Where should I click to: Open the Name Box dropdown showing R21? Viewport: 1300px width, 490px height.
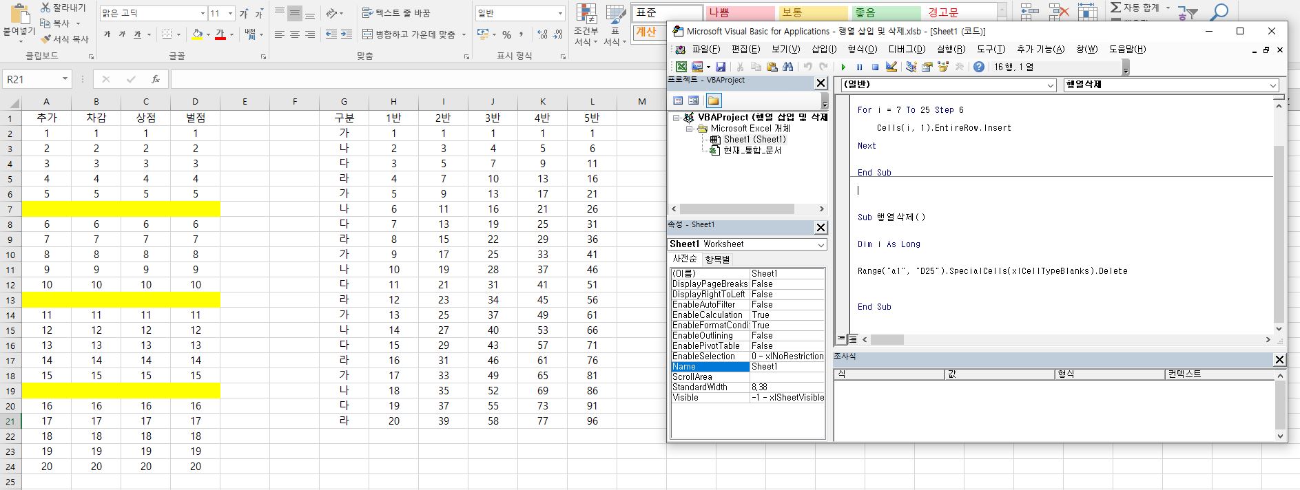(65, 79)
